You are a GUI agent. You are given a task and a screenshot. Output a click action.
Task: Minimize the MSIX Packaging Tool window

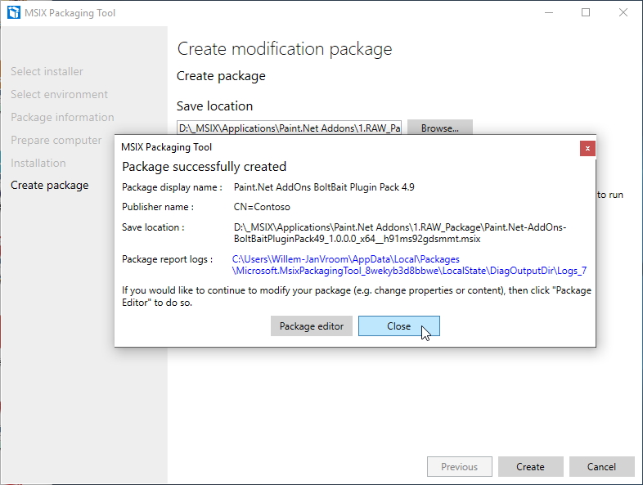(x=547, y=12)
